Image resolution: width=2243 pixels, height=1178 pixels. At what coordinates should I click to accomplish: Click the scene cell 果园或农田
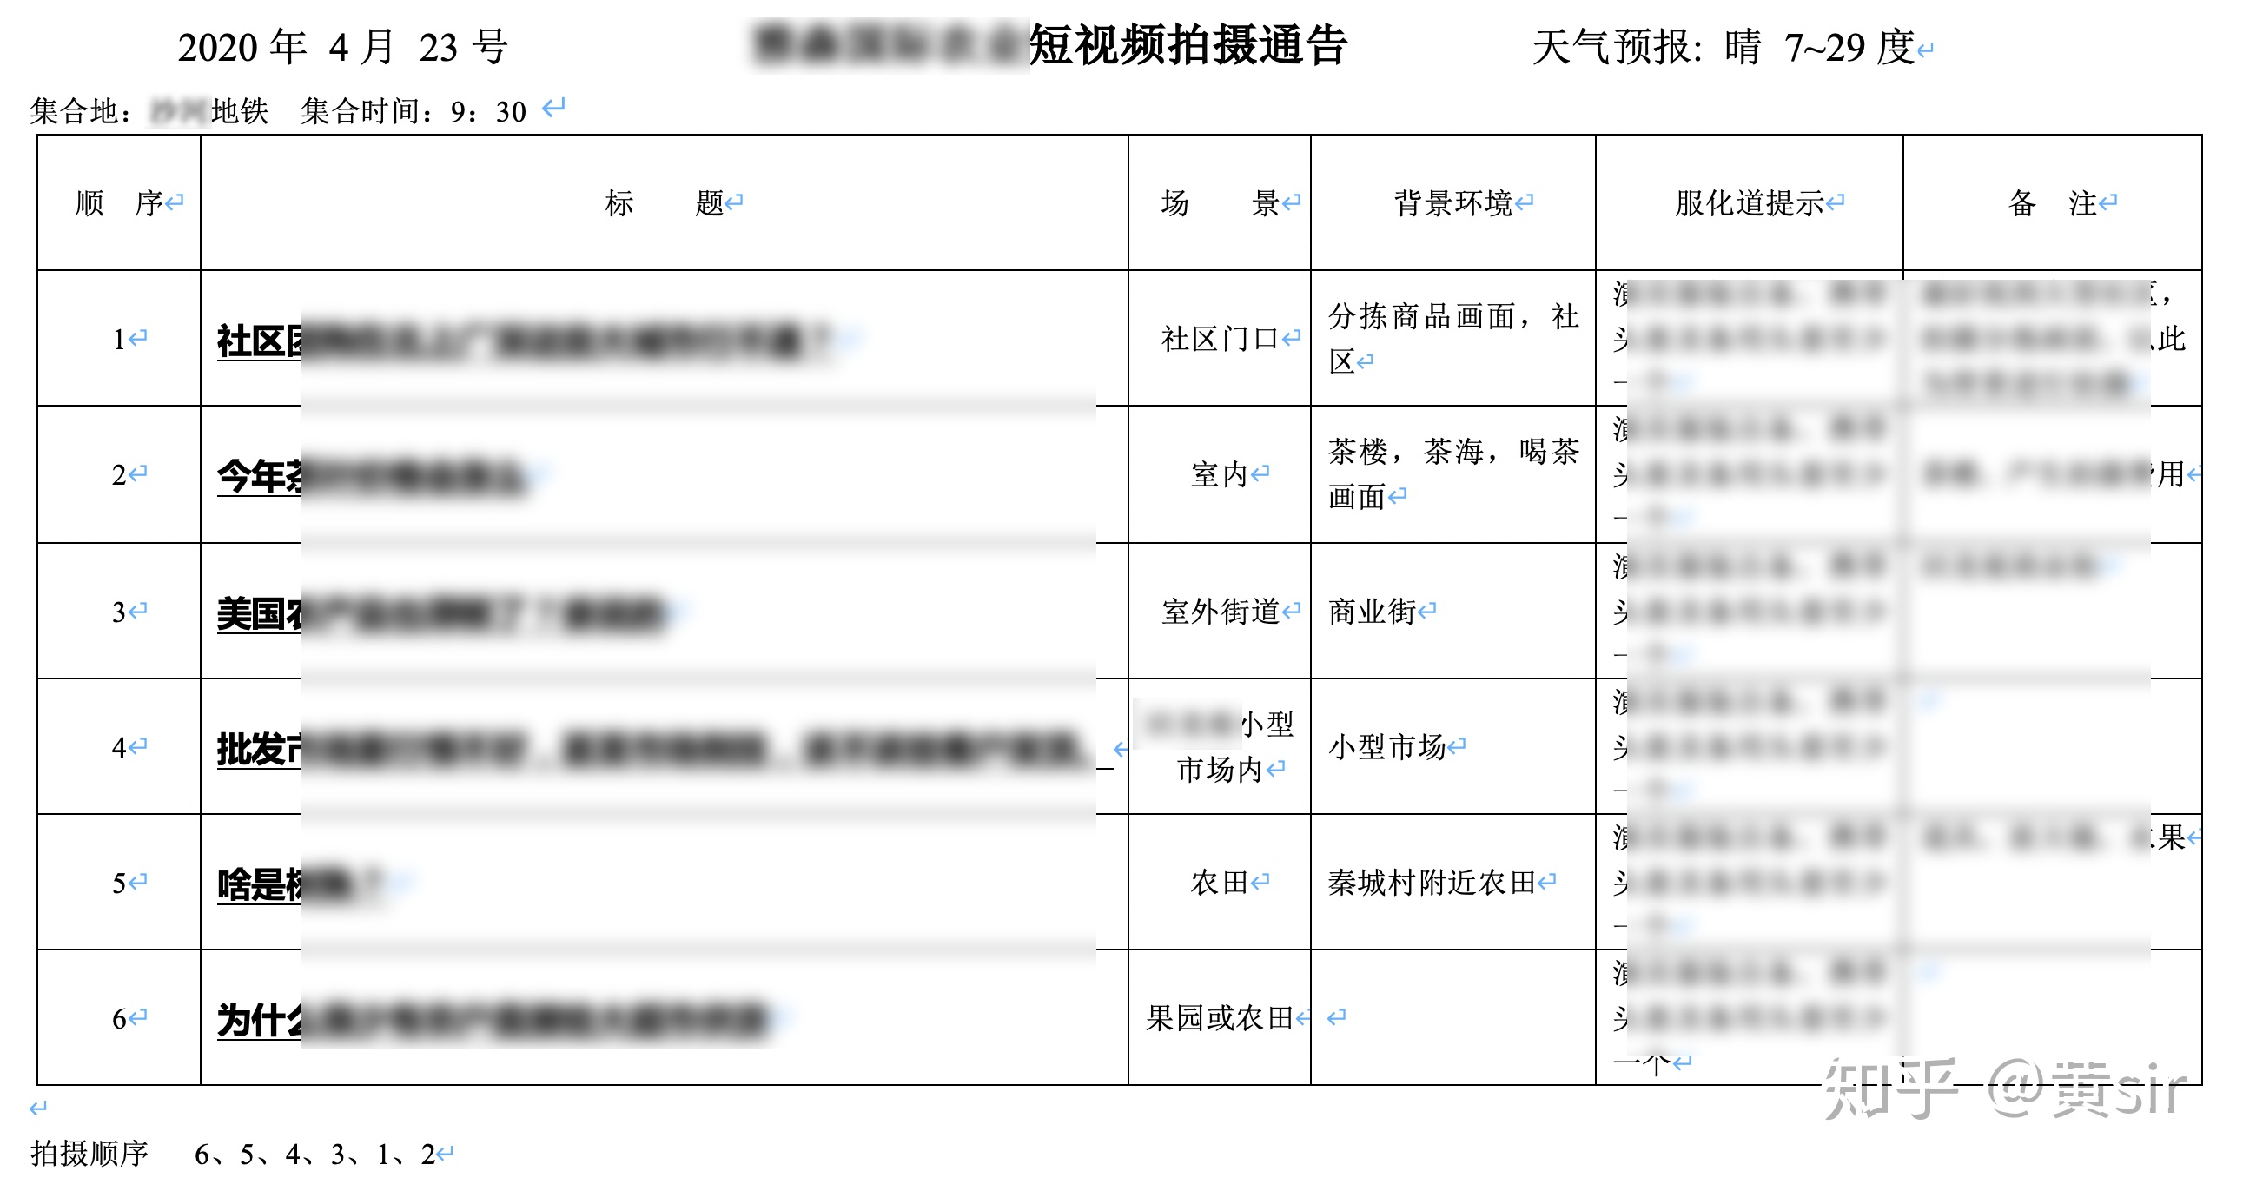pyautogui.click(x=1220, y=1018)
